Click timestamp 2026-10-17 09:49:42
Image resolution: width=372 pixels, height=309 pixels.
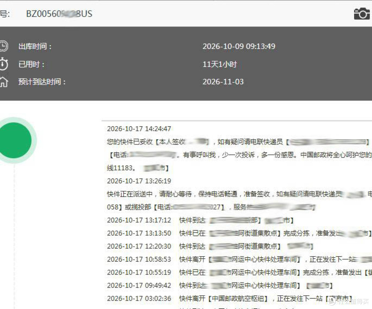point(139,285)
